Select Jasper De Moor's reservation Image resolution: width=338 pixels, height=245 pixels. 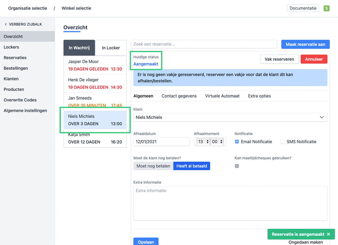click(x=95, y=65)
